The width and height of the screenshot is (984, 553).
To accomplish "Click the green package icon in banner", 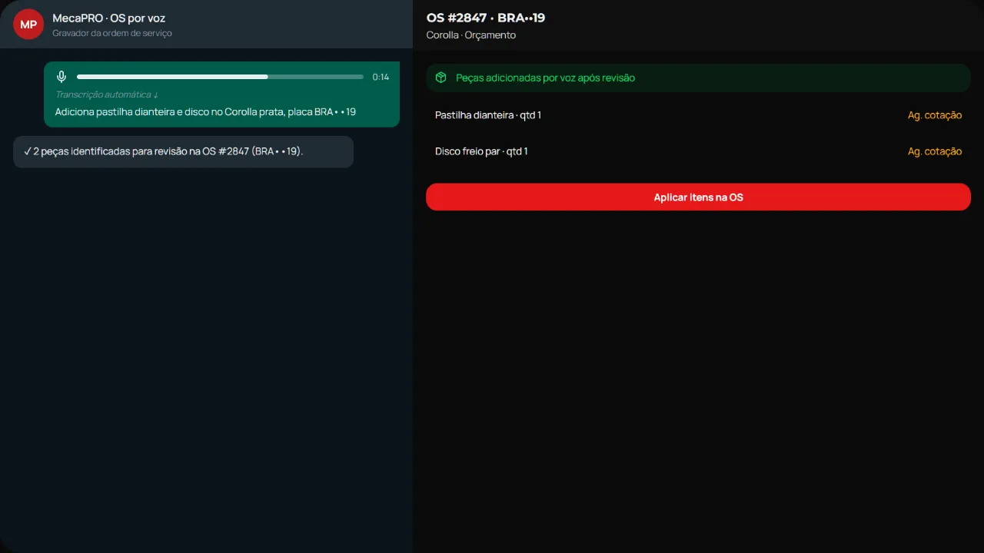I will [x=440, y=78].
